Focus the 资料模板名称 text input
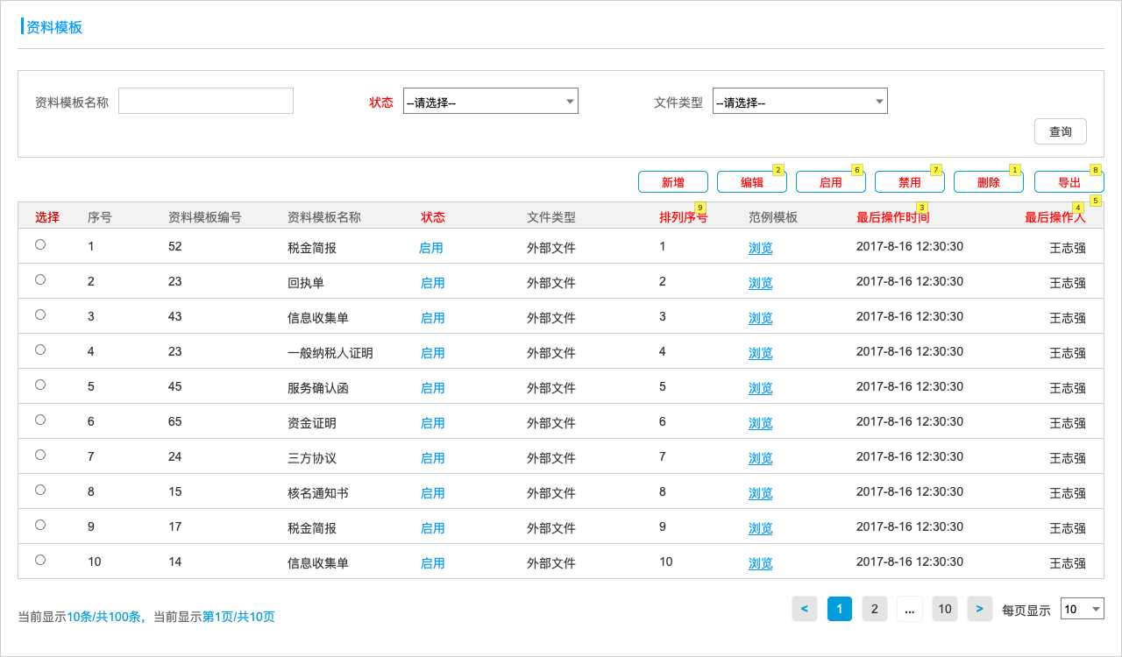The height and width of the screenshot is (657, 1122). 206,101
